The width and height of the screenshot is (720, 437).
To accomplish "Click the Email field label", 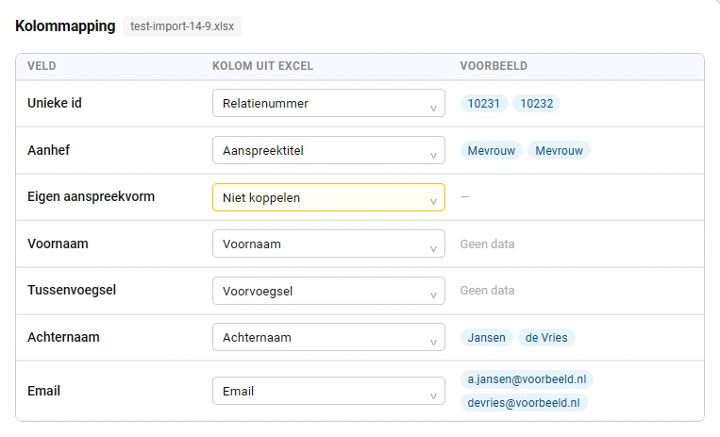I will [x=43, y=391].
